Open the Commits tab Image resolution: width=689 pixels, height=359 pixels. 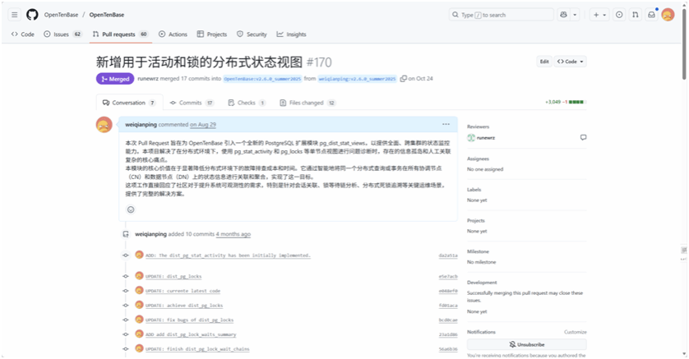click(x=191, y=103)
